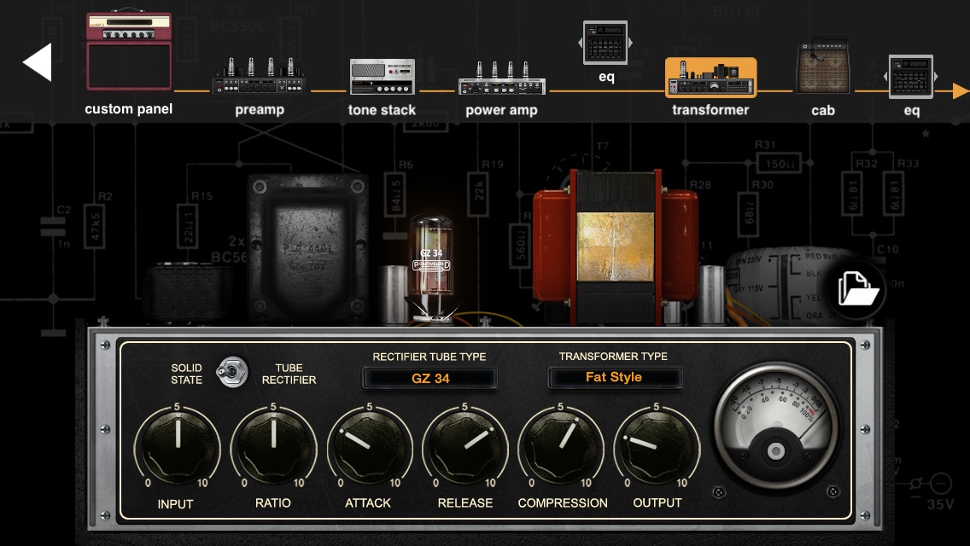Click right arrow on top eq module
The image size is (970, 546).
pos(630,43)
